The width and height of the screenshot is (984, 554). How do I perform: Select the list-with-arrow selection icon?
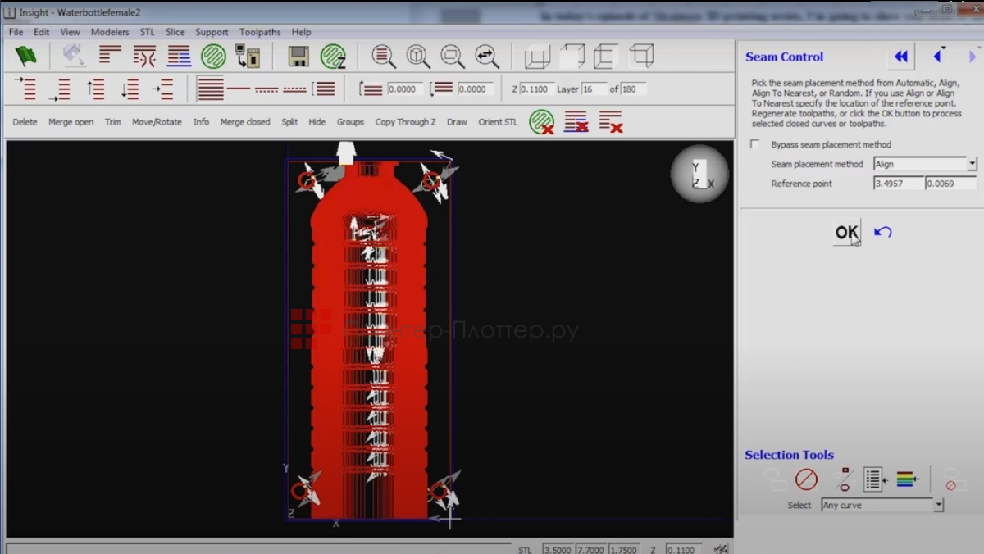pyautogui.click(x=873, y=479)
